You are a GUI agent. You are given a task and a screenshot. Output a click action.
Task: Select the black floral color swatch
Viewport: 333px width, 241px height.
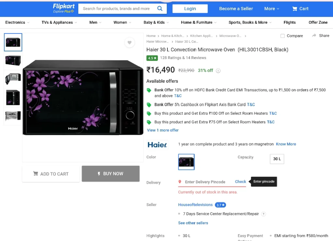tap(186, 162)
